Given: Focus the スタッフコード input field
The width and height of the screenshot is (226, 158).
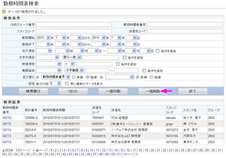Looking at the screenshot, I should point(74,31).
